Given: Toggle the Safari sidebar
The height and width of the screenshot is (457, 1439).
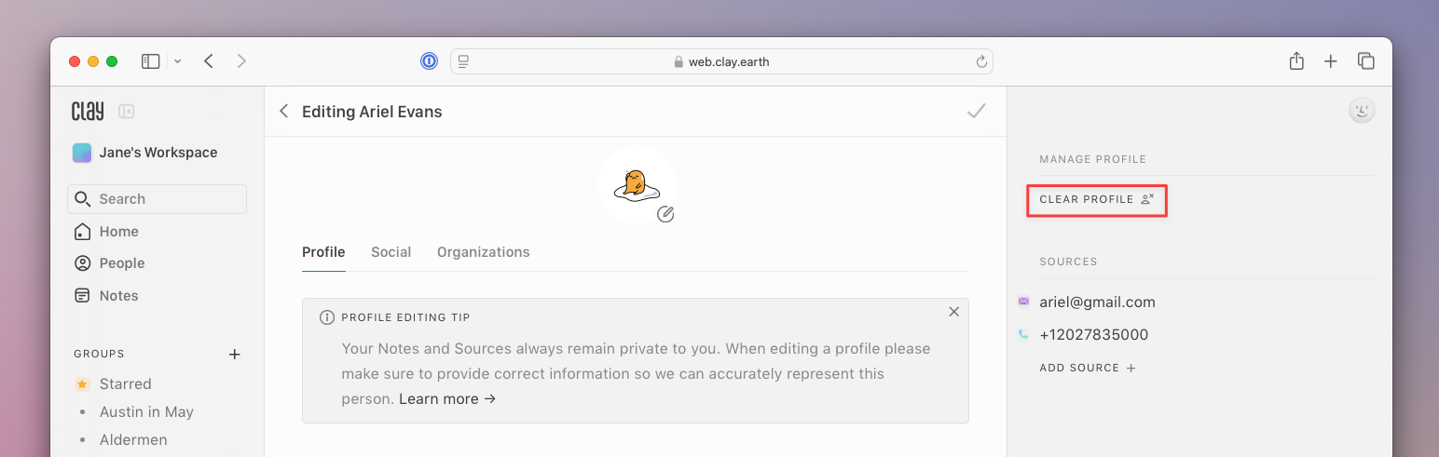Looking at the screenshot, I should [x=151, y=61].
